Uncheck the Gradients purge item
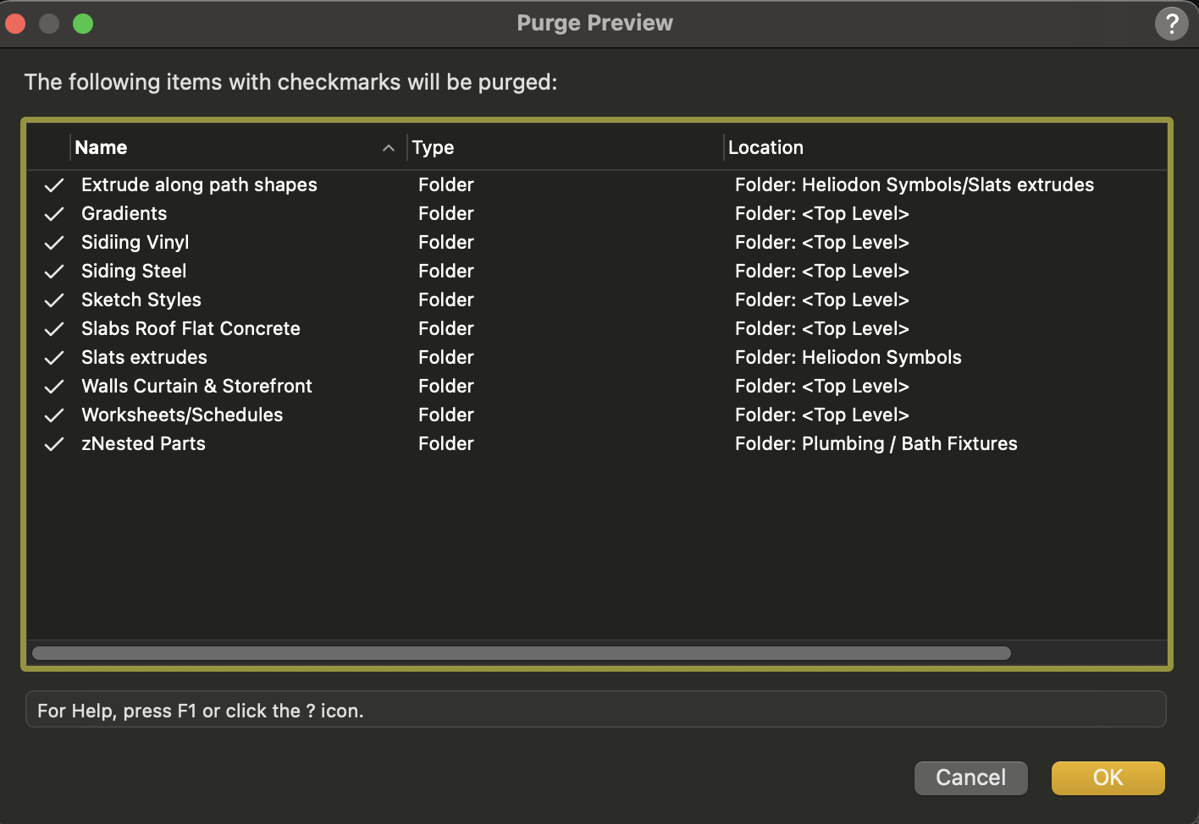The height and width of the screenshot is (824, 1199). point(53,213)
